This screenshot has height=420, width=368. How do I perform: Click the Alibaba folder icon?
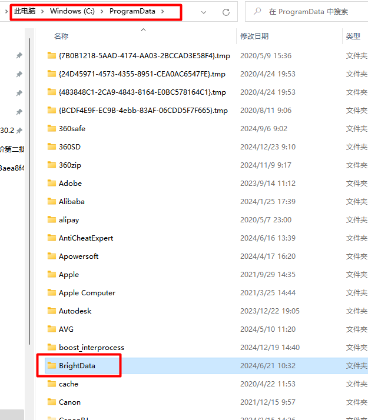pos(52,201)
